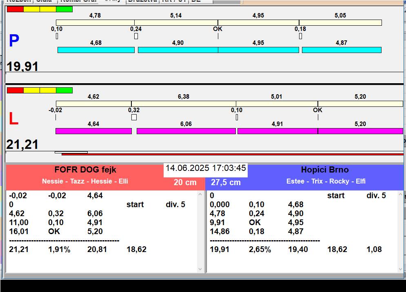Click the red start light in lane L
This screenshot has width=406, height=292.
[15, 90]
